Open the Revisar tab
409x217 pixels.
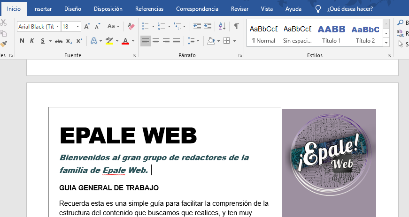pyautogui.click(x=239, y=9)
